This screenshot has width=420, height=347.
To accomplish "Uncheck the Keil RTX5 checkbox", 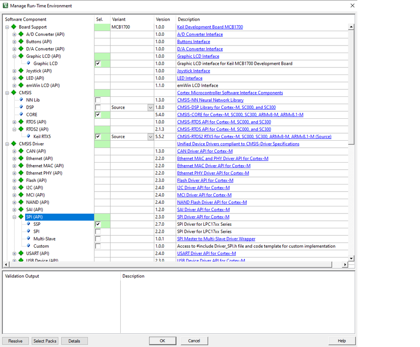I will (98, 136).
